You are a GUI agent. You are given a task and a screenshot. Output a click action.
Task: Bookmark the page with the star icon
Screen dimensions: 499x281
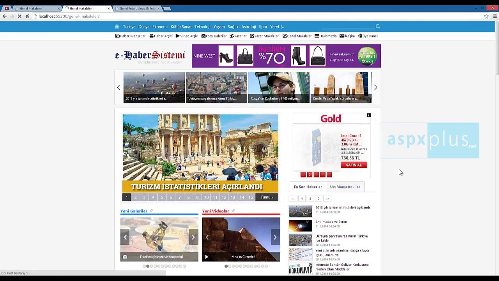point(486,16)
